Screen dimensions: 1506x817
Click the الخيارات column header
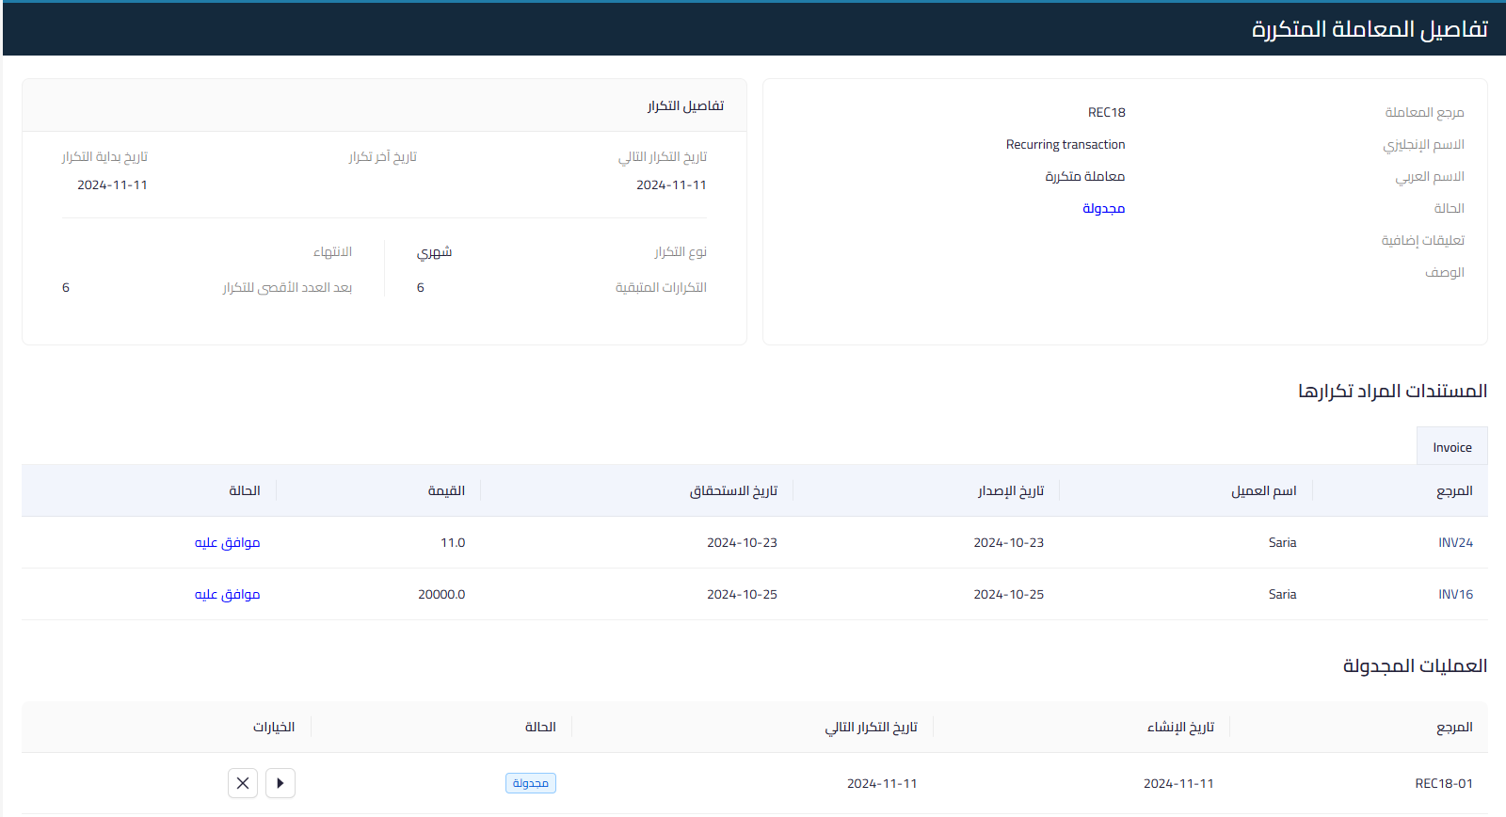(274, 727)
